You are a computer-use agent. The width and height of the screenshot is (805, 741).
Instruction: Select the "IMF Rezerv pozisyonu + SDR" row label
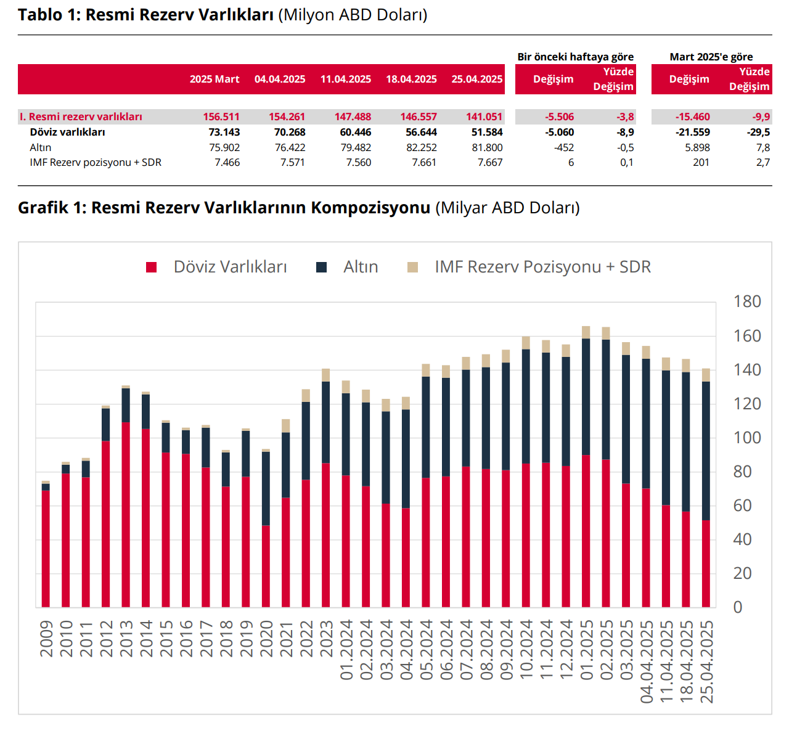click(x=96, y=163)
